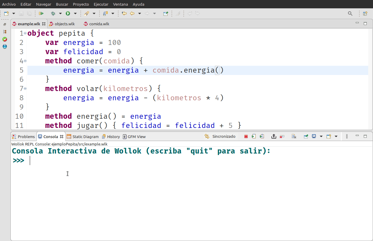The width and height of the screenshot is (373, 241).
Task: Switch to the objects.wlk editor tab
Action: (64, 24)
